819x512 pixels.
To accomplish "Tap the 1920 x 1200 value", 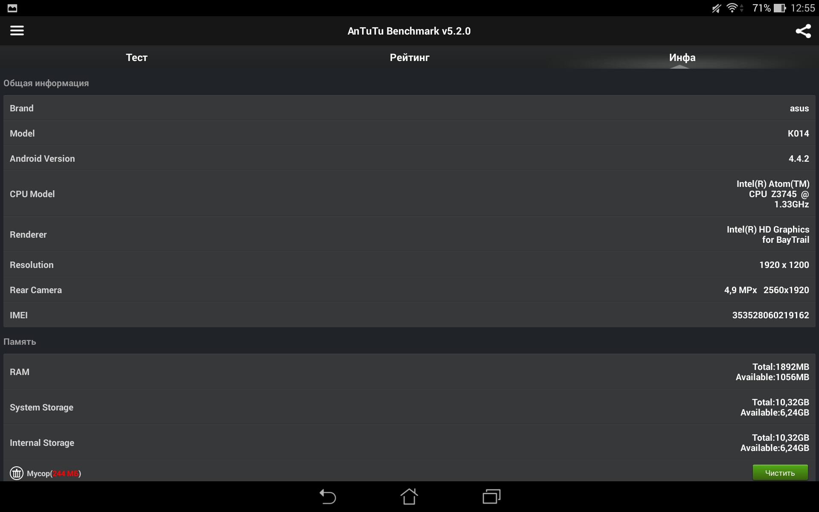I will coord(784,265).
